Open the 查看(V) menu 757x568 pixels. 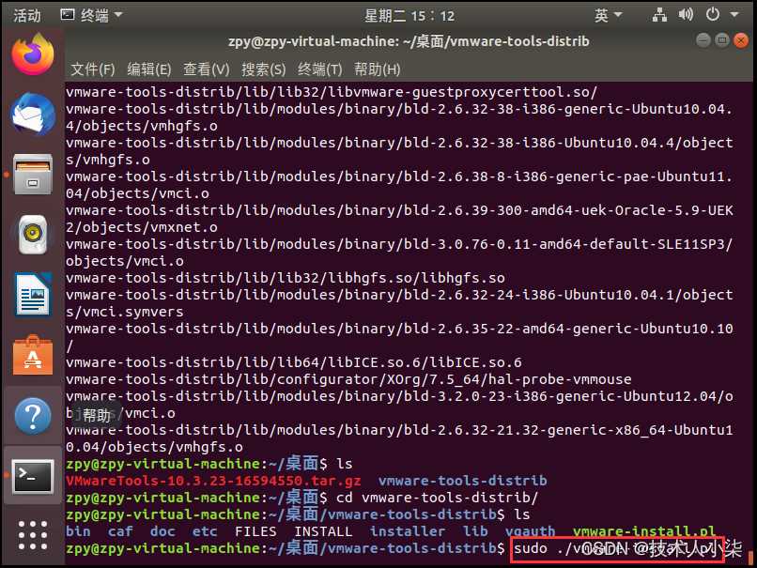click(206, 69)
